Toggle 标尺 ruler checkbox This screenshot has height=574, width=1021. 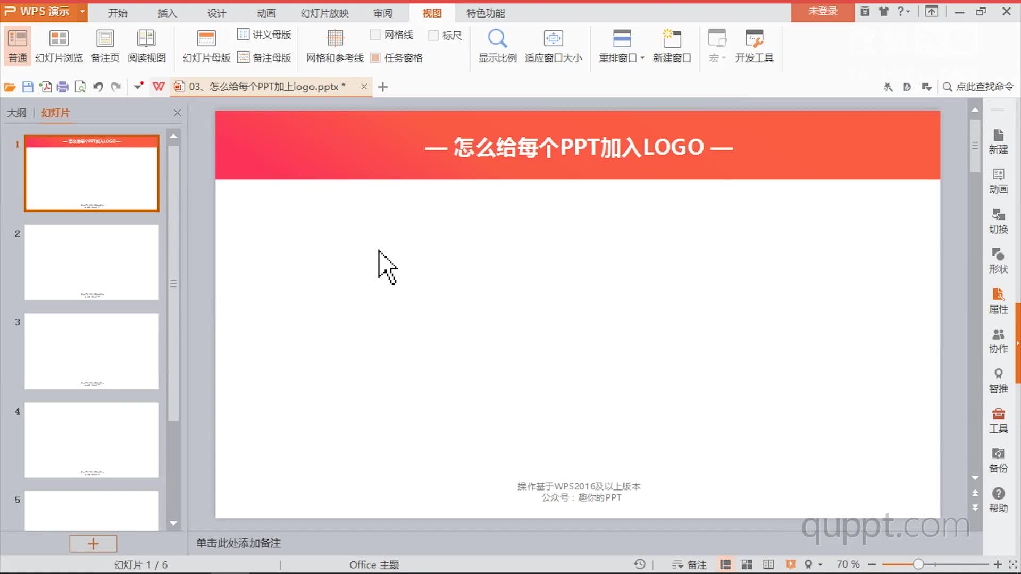(433, 35)
